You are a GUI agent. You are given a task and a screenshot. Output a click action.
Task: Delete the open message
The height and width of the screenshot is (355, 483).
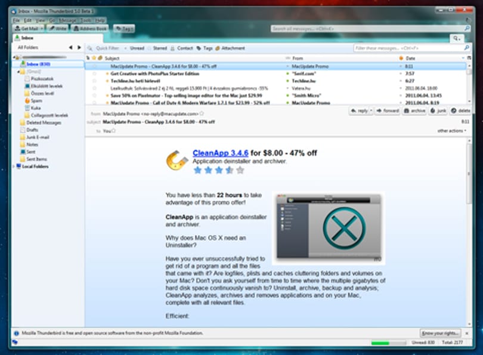click(x=460, y=110)
